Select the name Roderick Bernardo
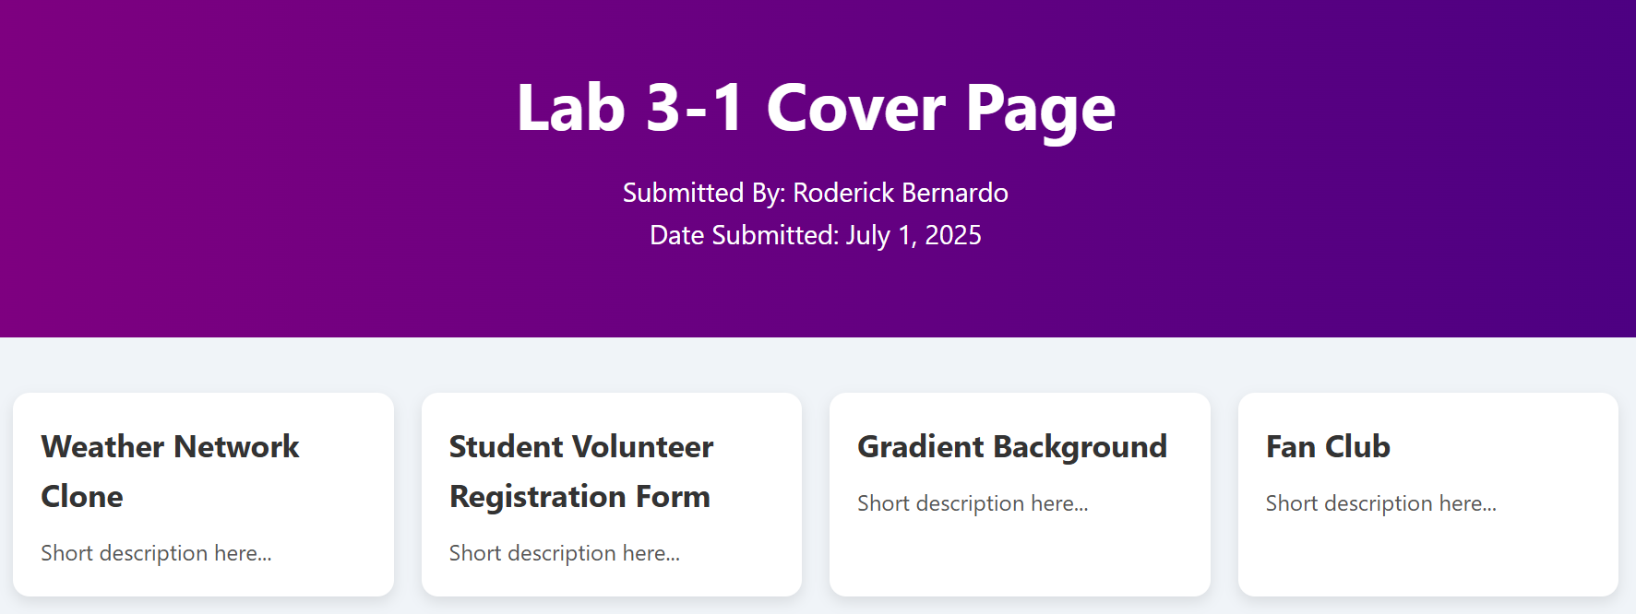The image size is (1636, 614). point(901,193)
